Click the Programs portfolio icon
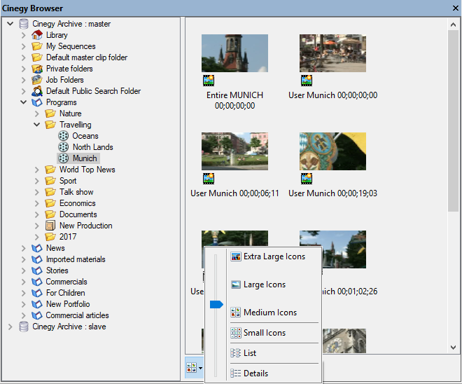The height and width of the screenshot is (384, 462). pyautogui.click(x=37, y=102)
